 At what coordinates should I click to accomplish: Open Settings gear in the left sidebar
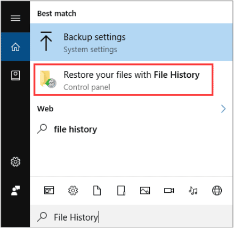coord(15,161)
